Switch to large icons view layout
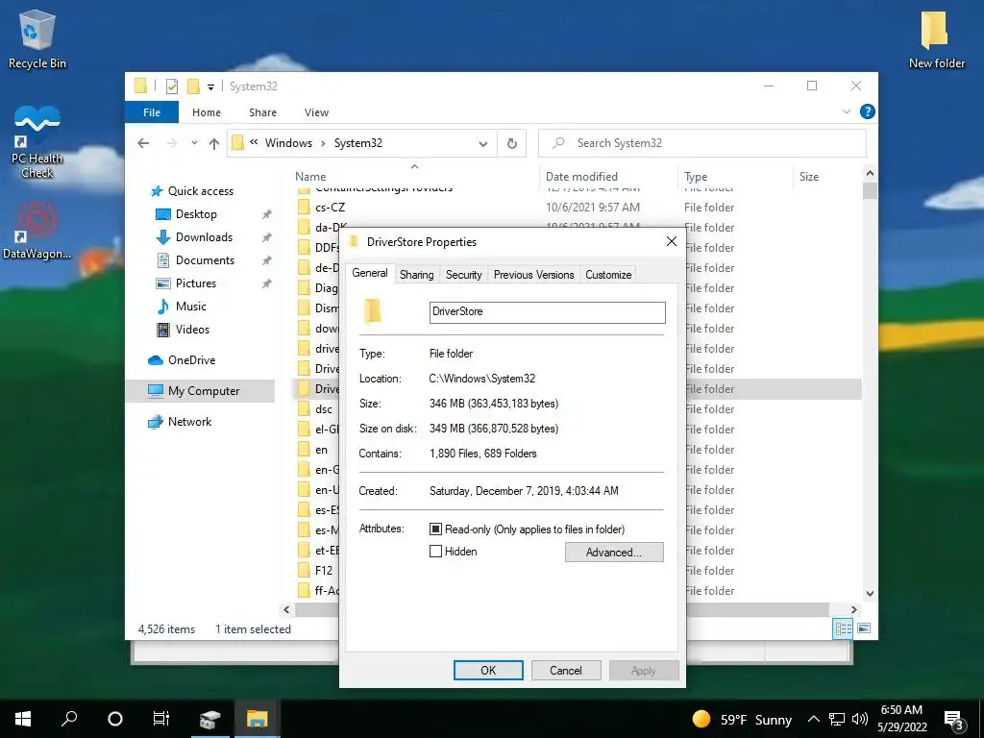 click(x=864, y=628)
